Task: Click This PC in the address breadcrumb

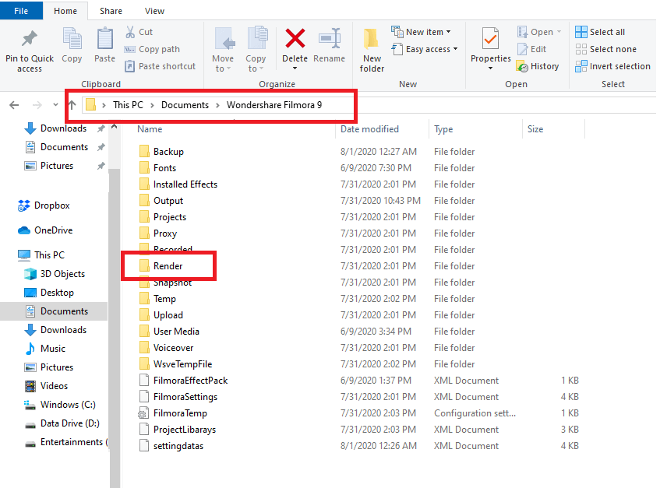Action: pyautogui.click(x=128, y=105)
